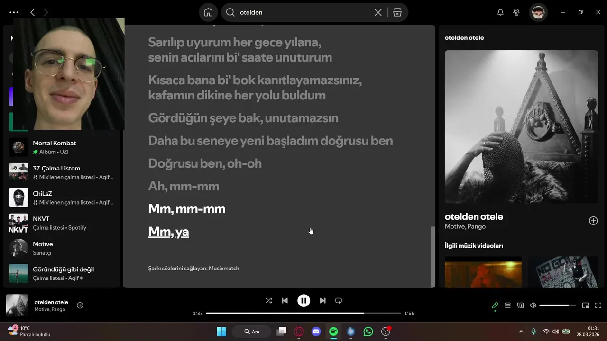This screenshot has width=607, height=341.
Task: Jump to lyric line Mm, mm-mm
Action: [x=187, y=209]
